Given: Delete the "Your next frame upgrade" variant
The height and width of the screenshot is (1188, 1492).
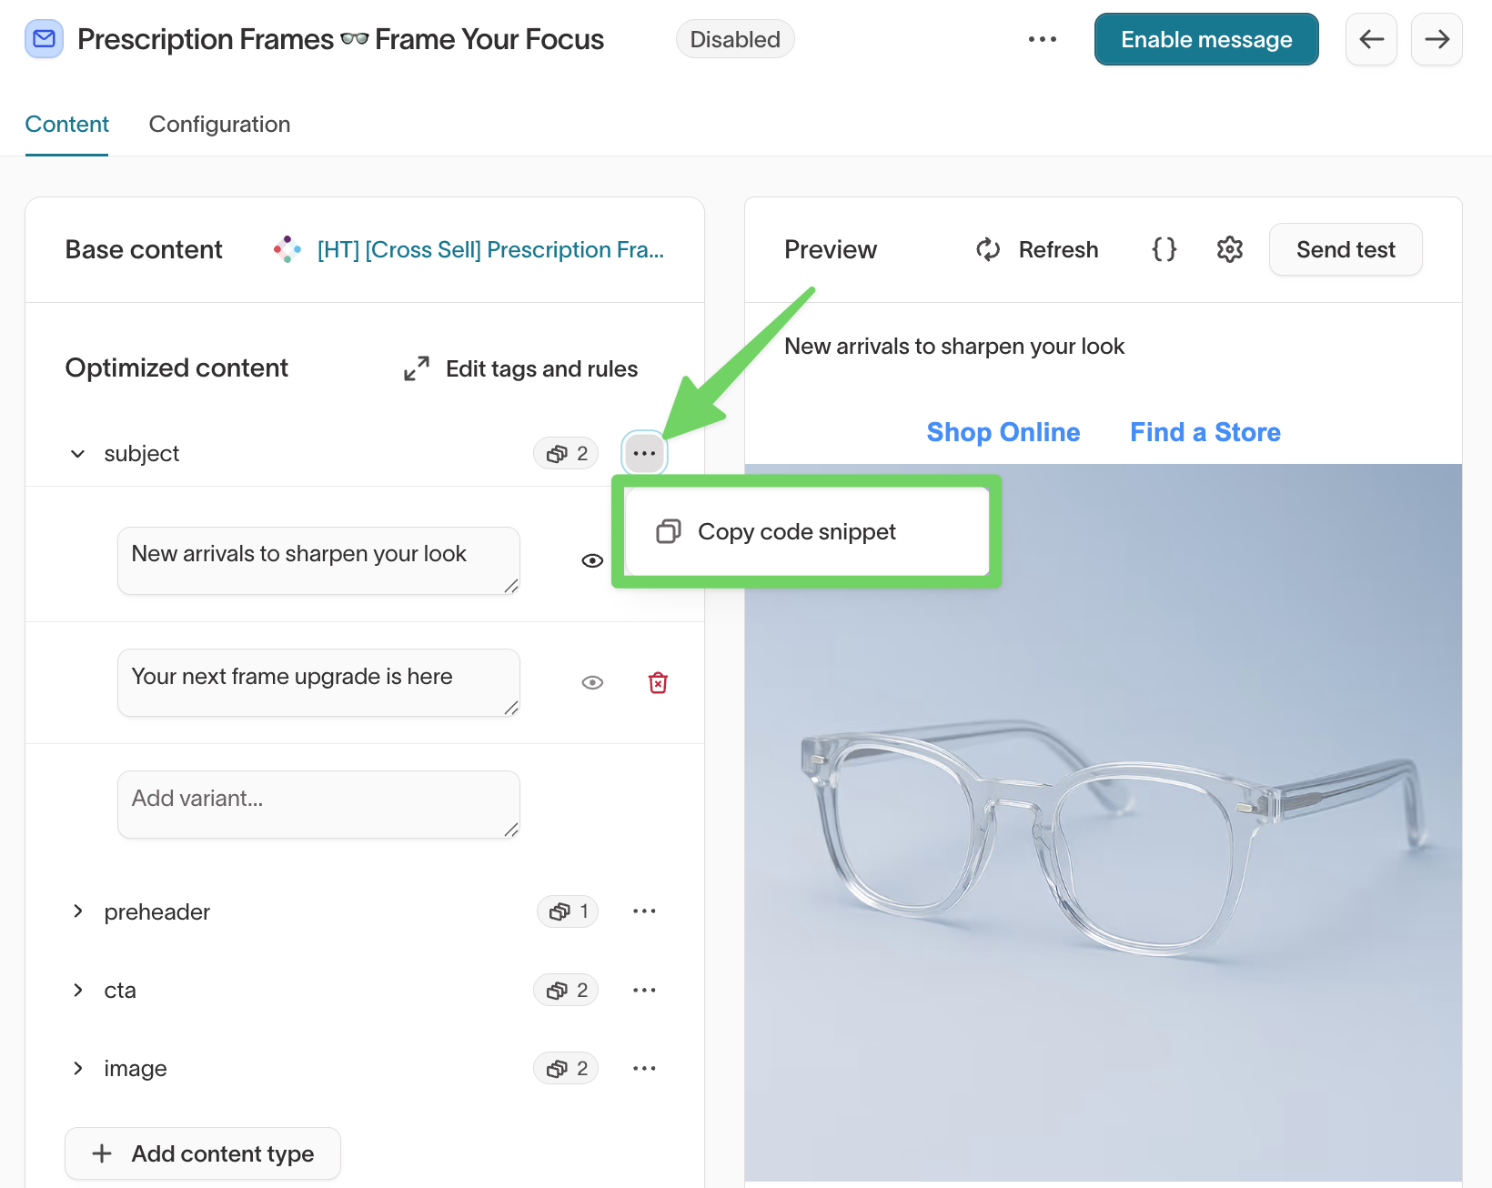Looking at the screenshot, I should 658,682.
